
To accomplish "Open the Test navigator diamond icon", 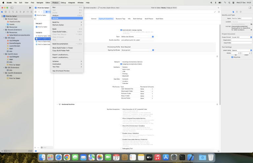I will pyautogui.click(x=20, y=12).
